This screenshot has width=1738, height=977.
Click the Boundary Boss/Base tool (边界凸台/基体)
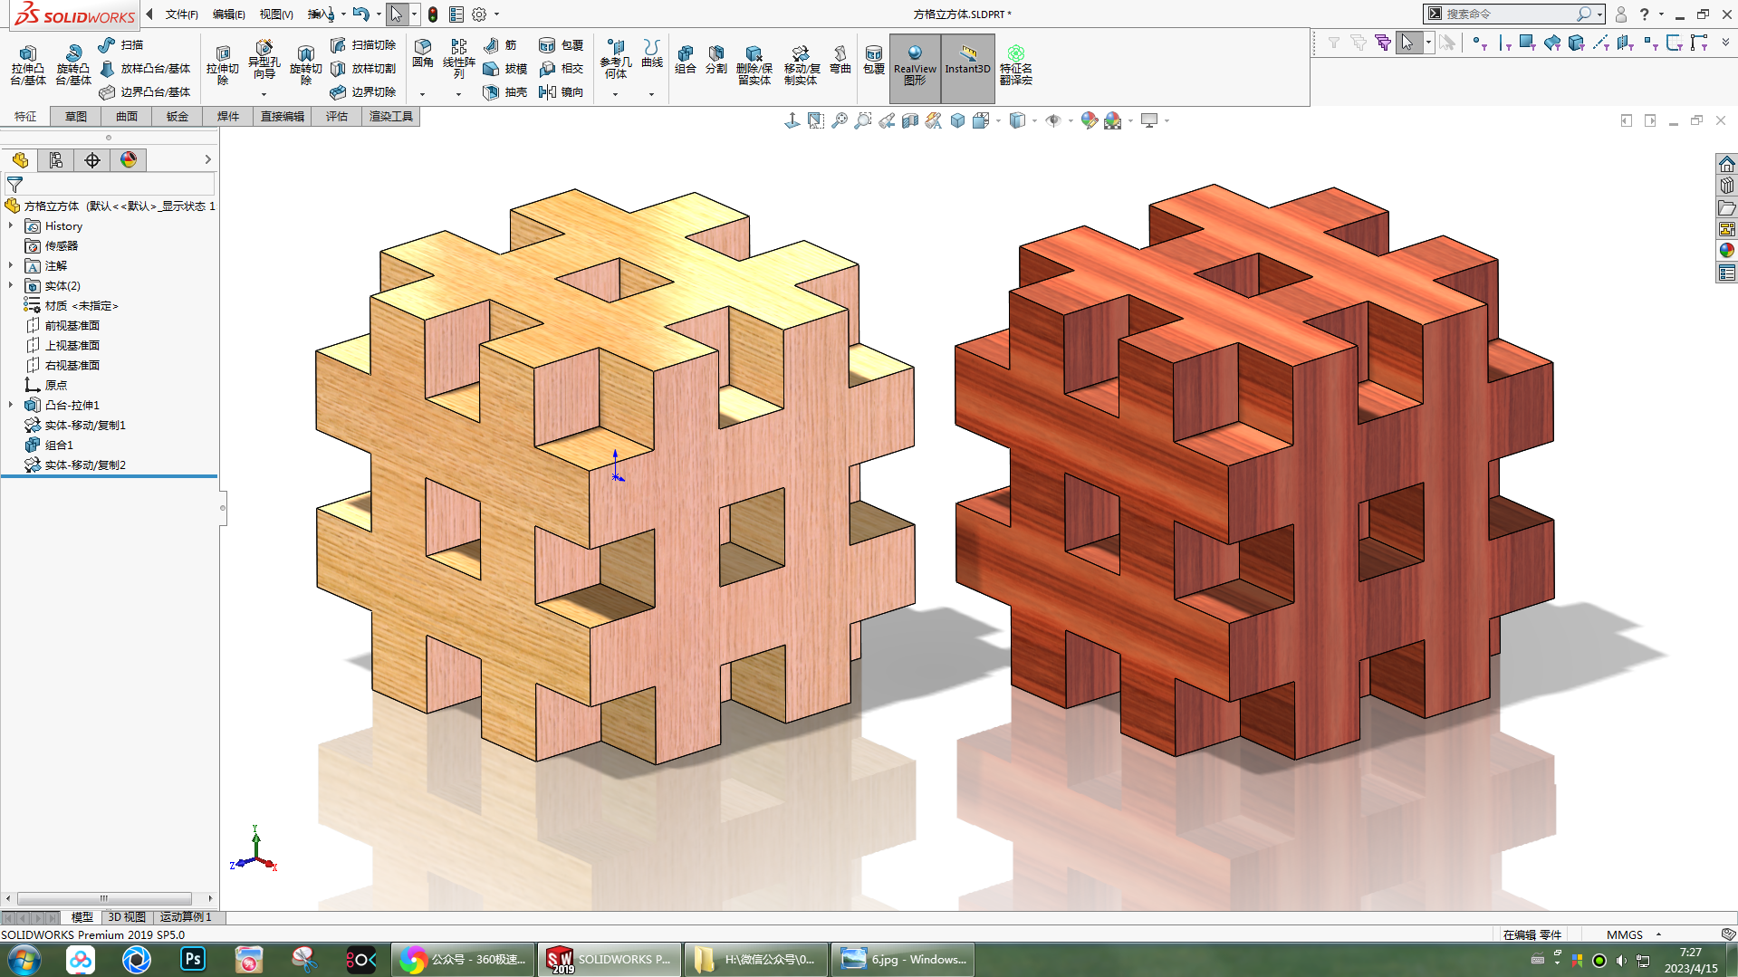(x=145, y=91)
